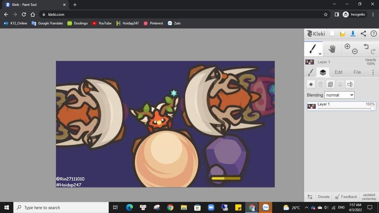This screenshot has width=379, height=213.
Task: Open the Edit tab
Action: tap(338, 72)
